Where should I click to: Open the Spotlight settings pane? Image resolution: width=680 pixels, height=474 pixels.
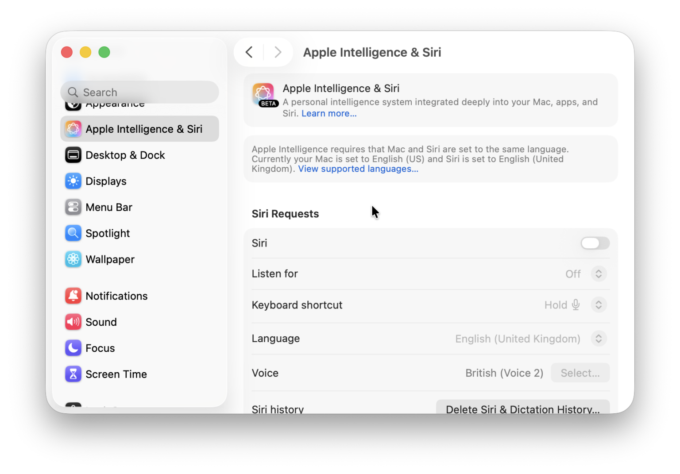tap(139, 233)
